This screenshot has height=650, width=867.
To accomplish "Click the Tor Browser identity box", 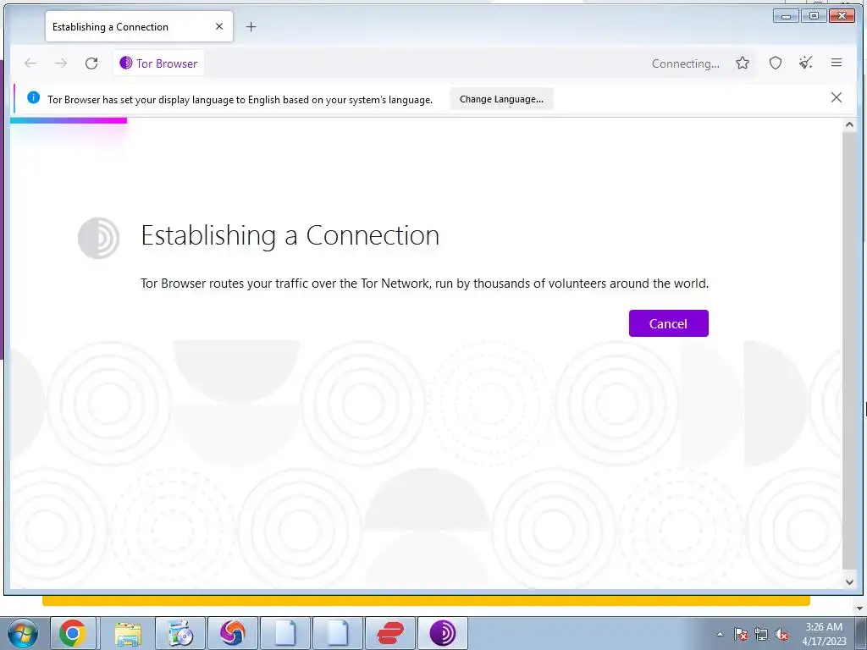I will [158, 63].
